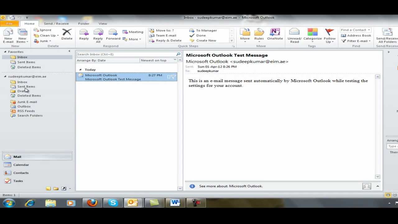Select Deleted Items under Favorites

tap(29, 67)
